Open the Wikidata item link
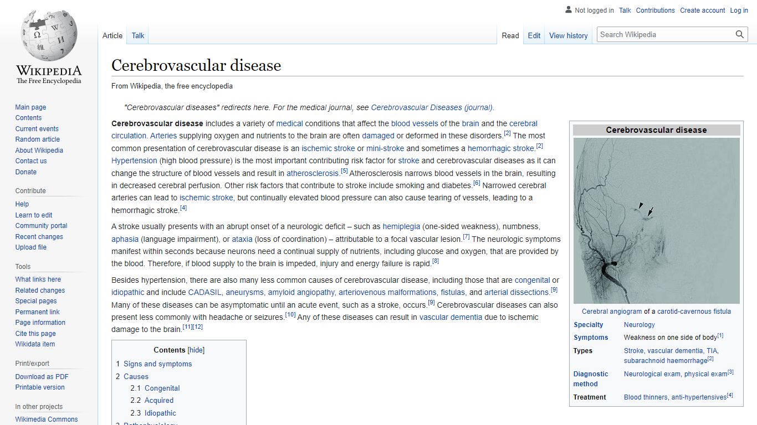 pyautogui.click(x=35, y=344)
